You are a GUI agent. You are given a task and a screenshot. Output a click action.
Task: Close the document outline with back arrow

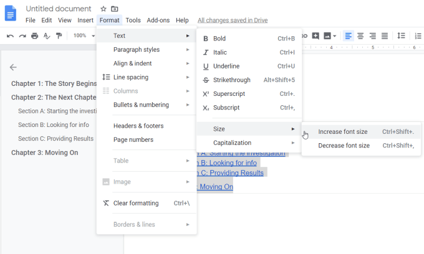coord(13,67)
